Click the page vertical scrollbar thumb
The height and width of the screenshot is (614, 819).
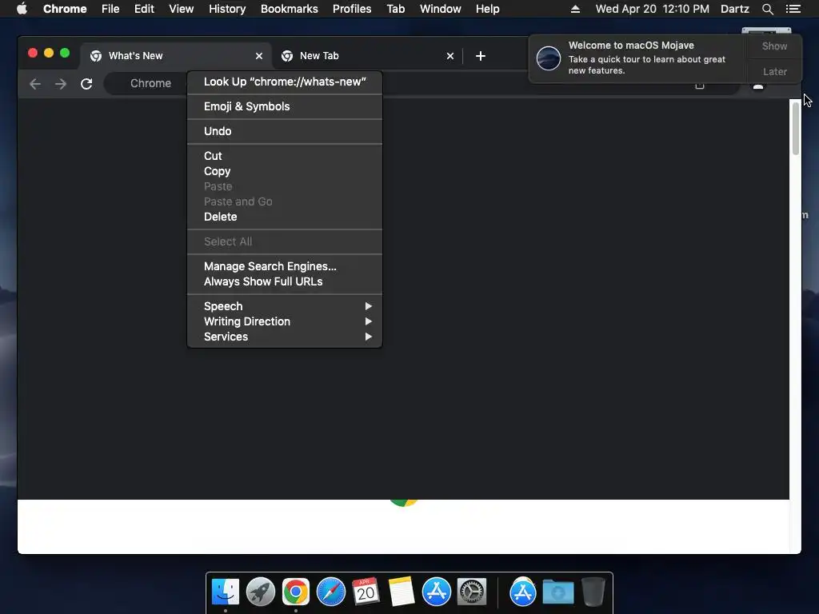796,129
